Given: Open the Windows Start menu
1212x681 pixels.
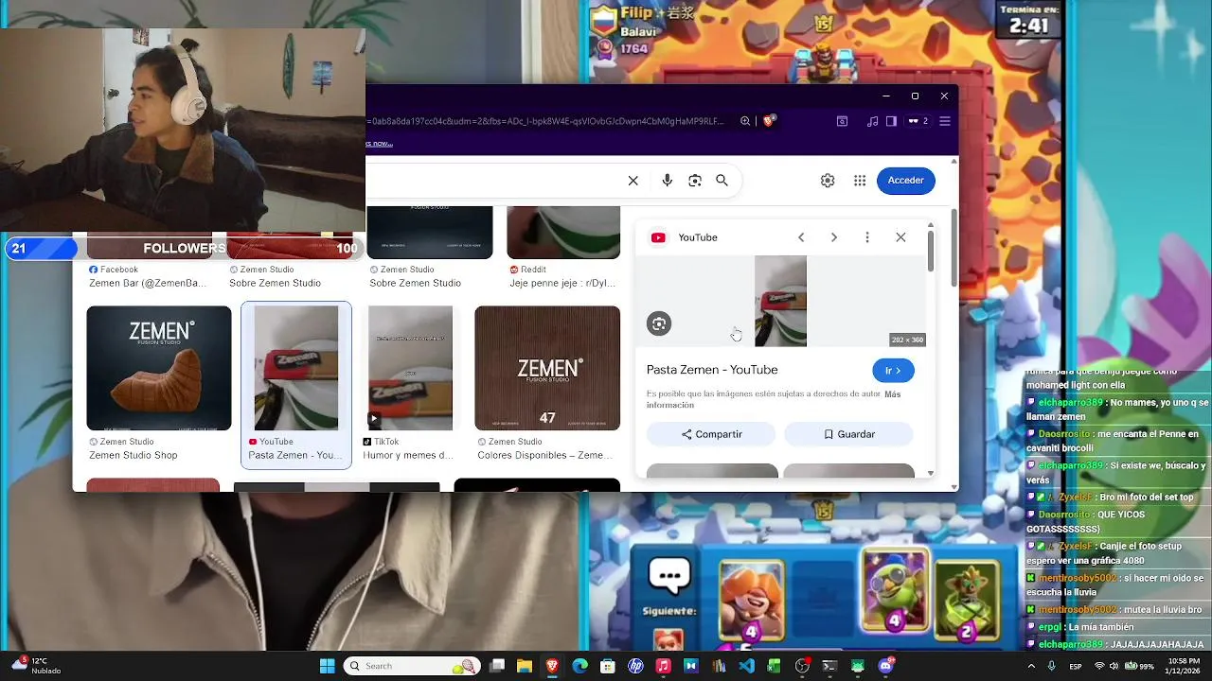Looking at the screenshot, I should (x=328, y=666).
